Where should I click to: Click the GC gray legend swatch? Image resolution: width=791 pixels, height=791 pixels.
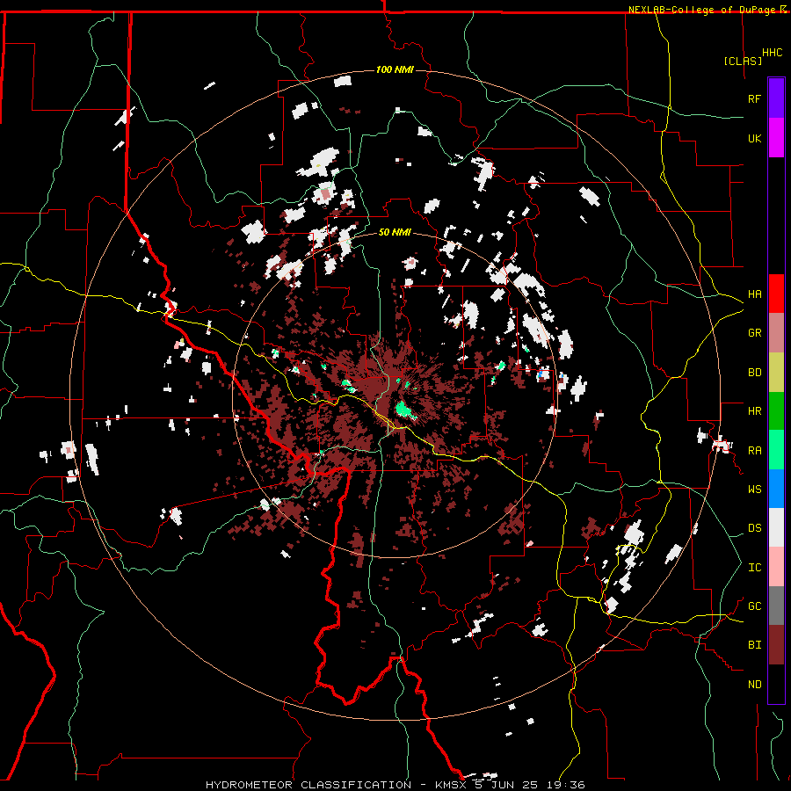tap(776, 606)
